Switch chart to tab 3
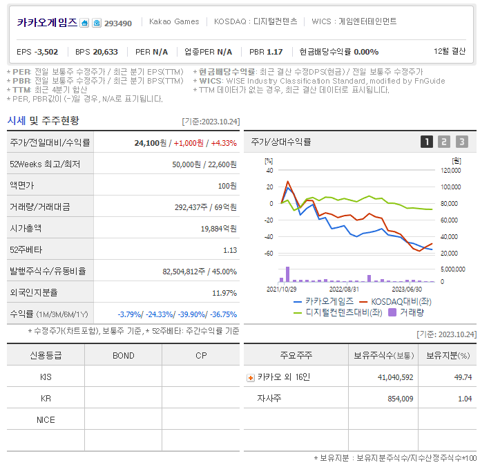480x465 pixels. click(462, 142)
